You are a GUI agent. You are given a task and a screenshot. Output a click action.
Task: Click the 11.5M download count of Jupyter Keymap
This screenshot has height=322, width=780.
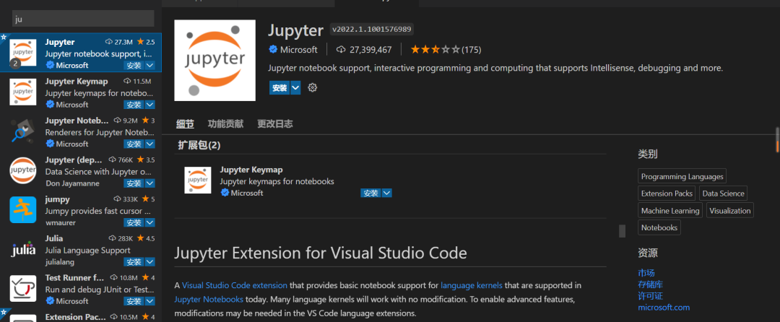tap(137, 81)
